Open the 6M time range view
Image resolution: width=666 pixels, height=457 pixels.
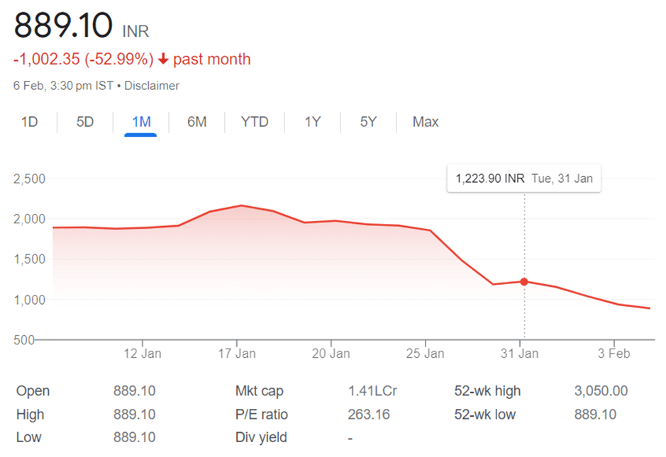point(196,122)
